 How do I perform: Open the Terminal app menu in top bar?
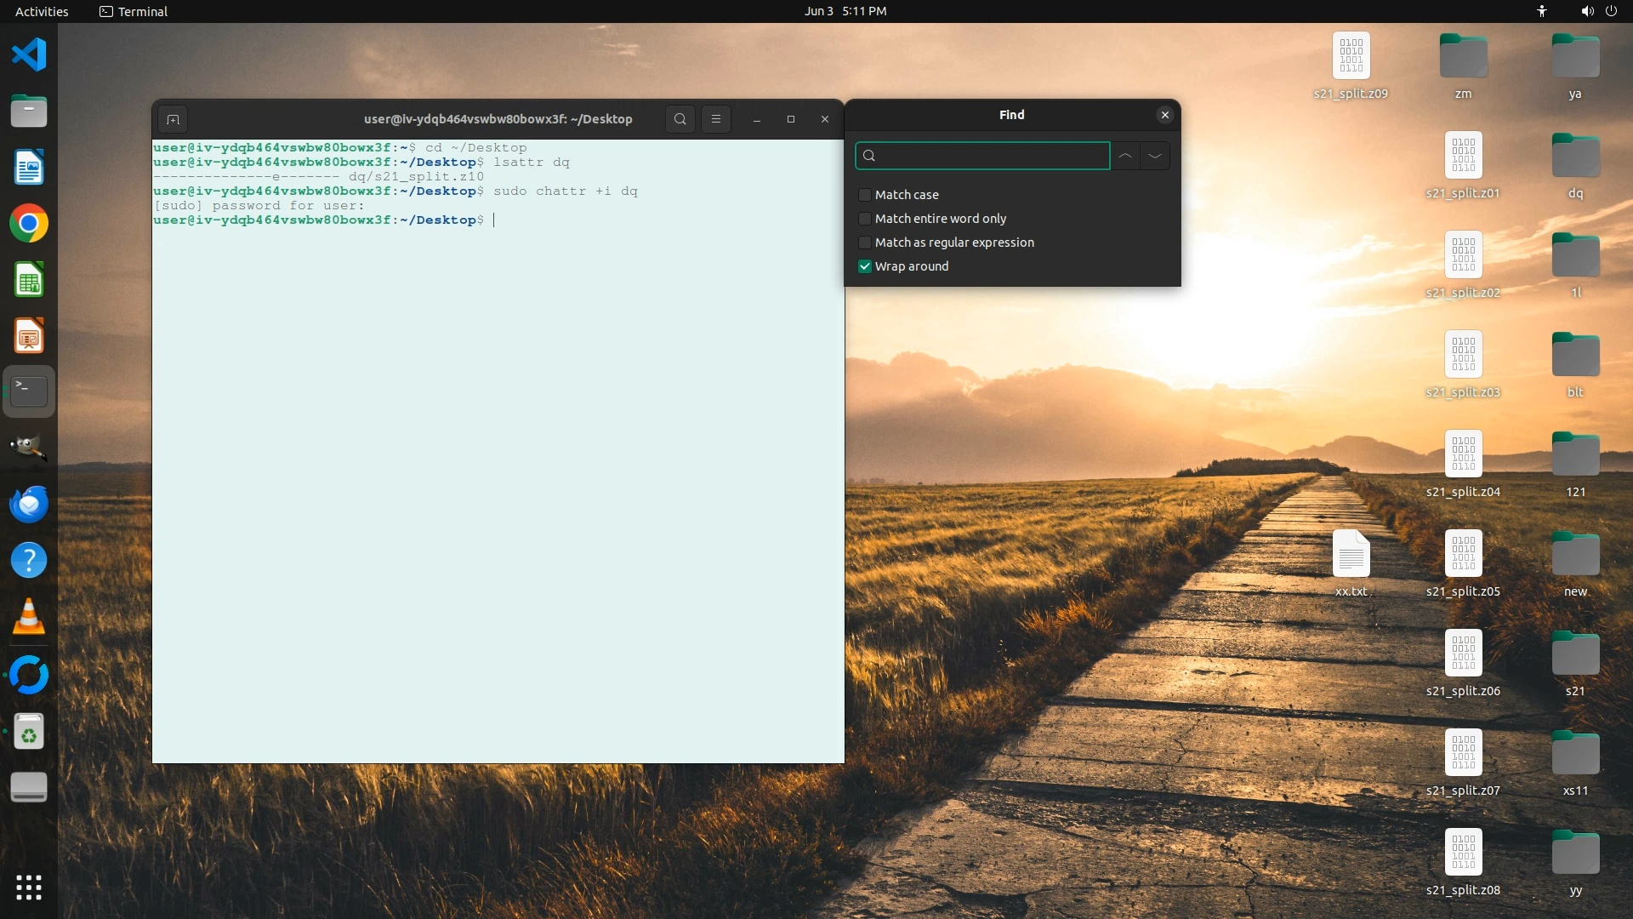134,11
